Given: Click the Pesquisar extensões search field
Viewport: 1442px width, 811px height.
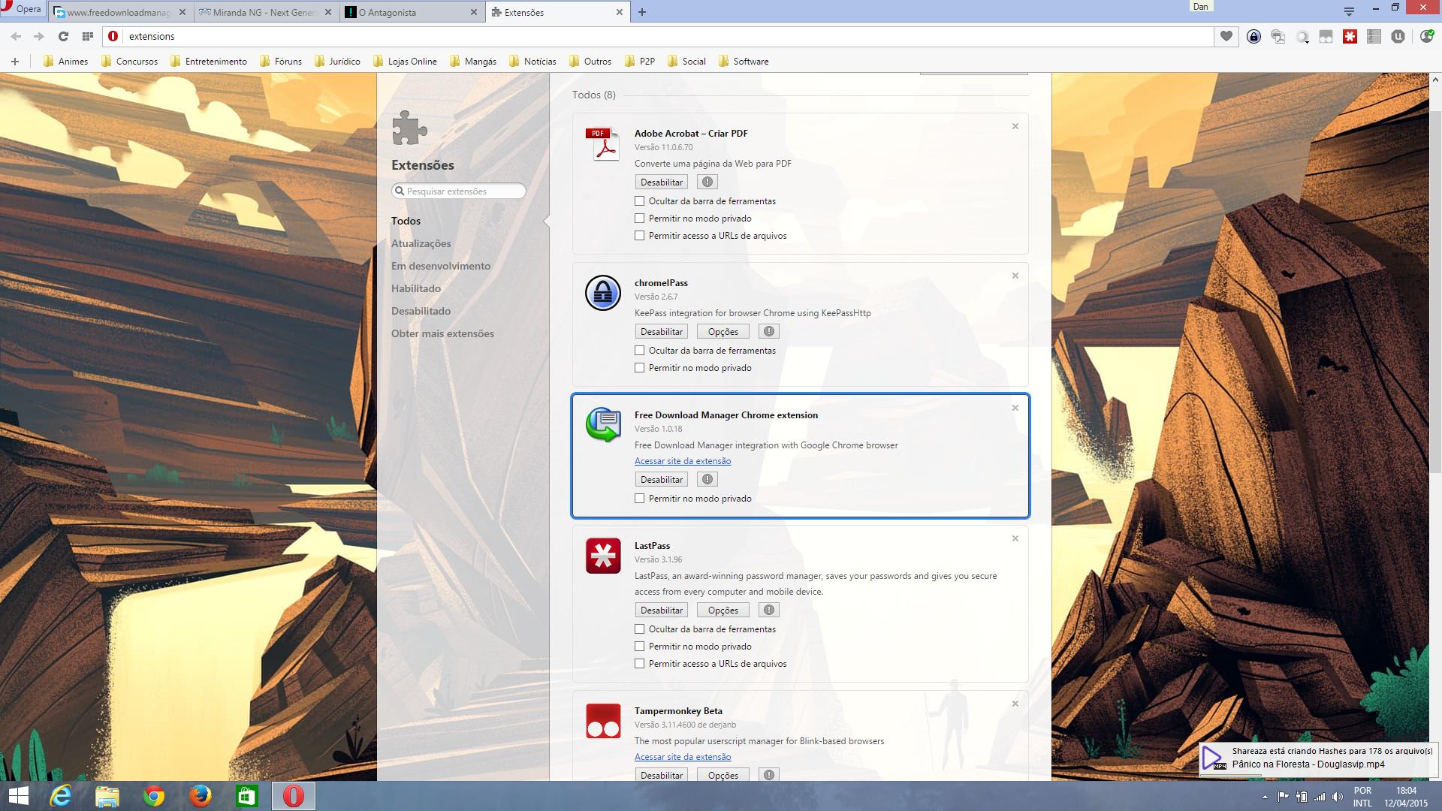Looking at the screenshot, I should click(458, 191).
